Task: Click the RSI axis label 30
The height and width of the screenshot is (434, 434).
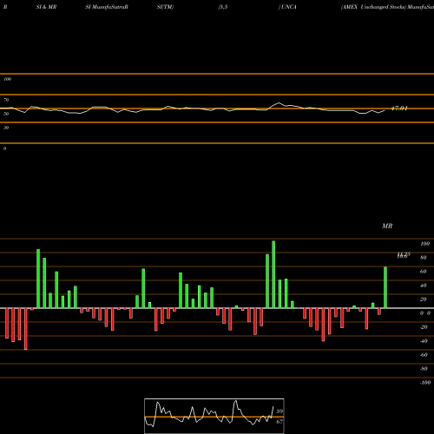Action: pos(6,128)
